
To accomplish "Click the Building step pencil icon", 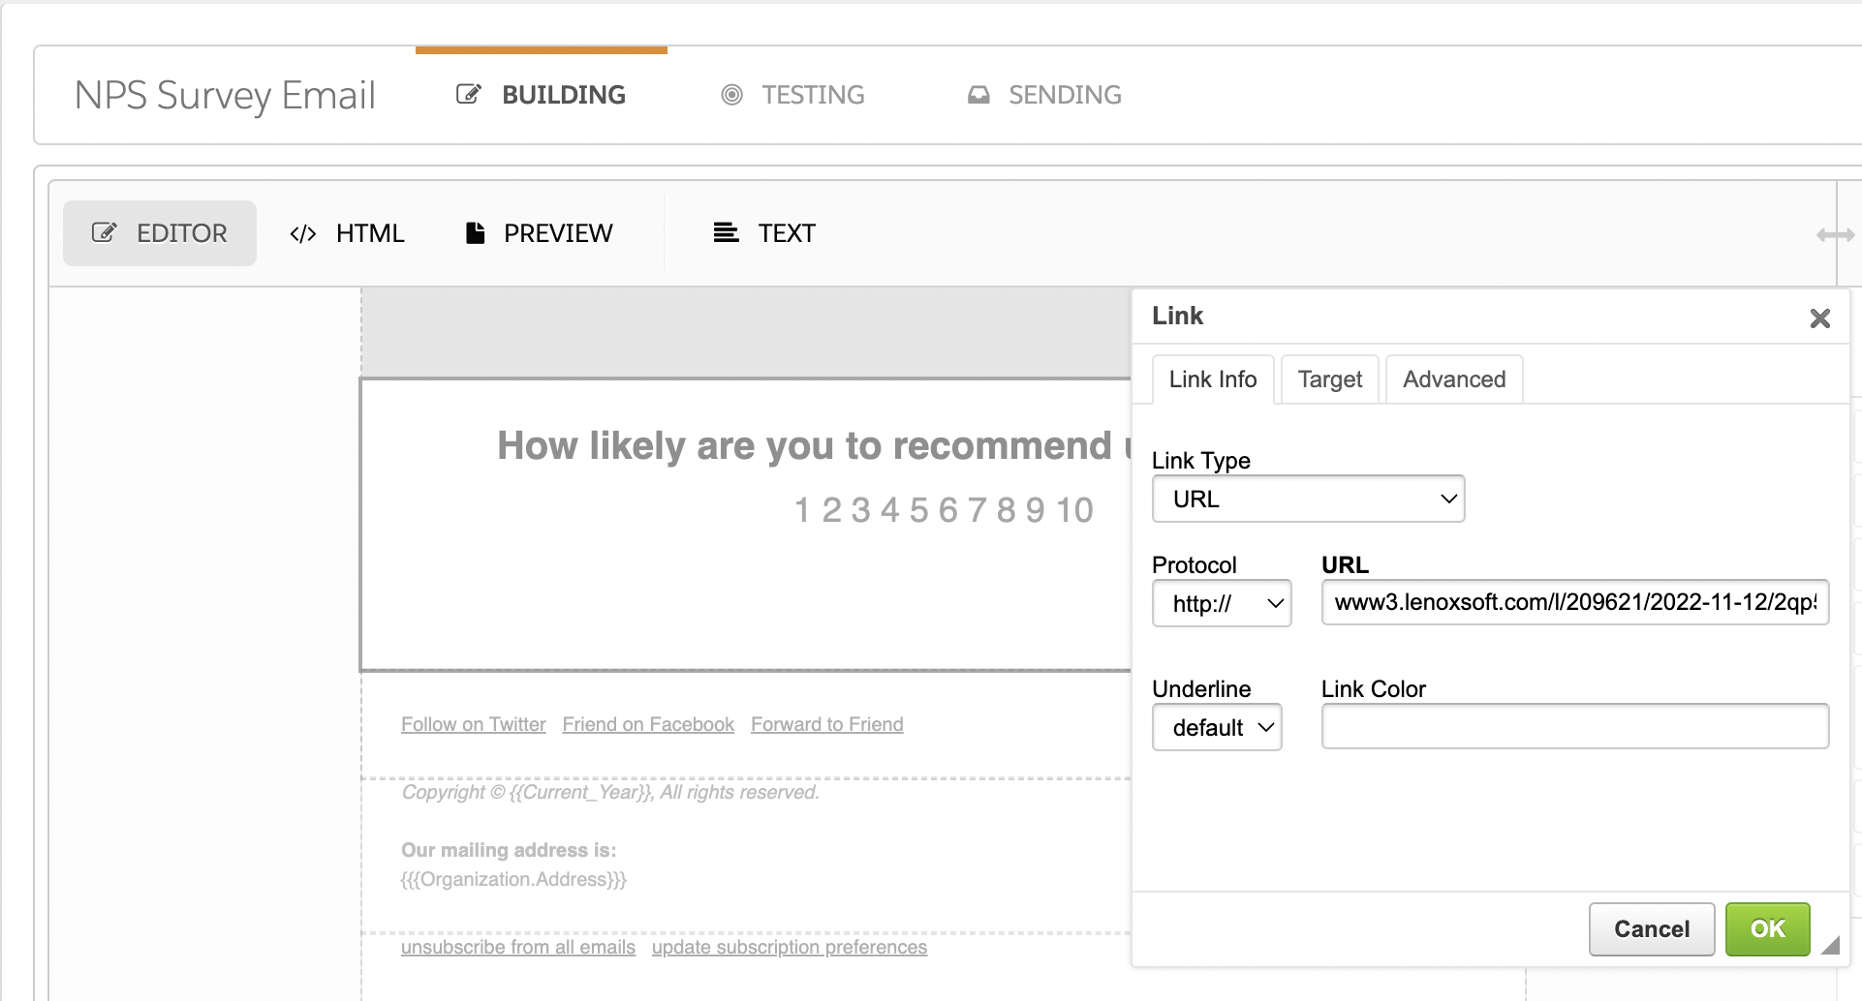I will (469, 95).
